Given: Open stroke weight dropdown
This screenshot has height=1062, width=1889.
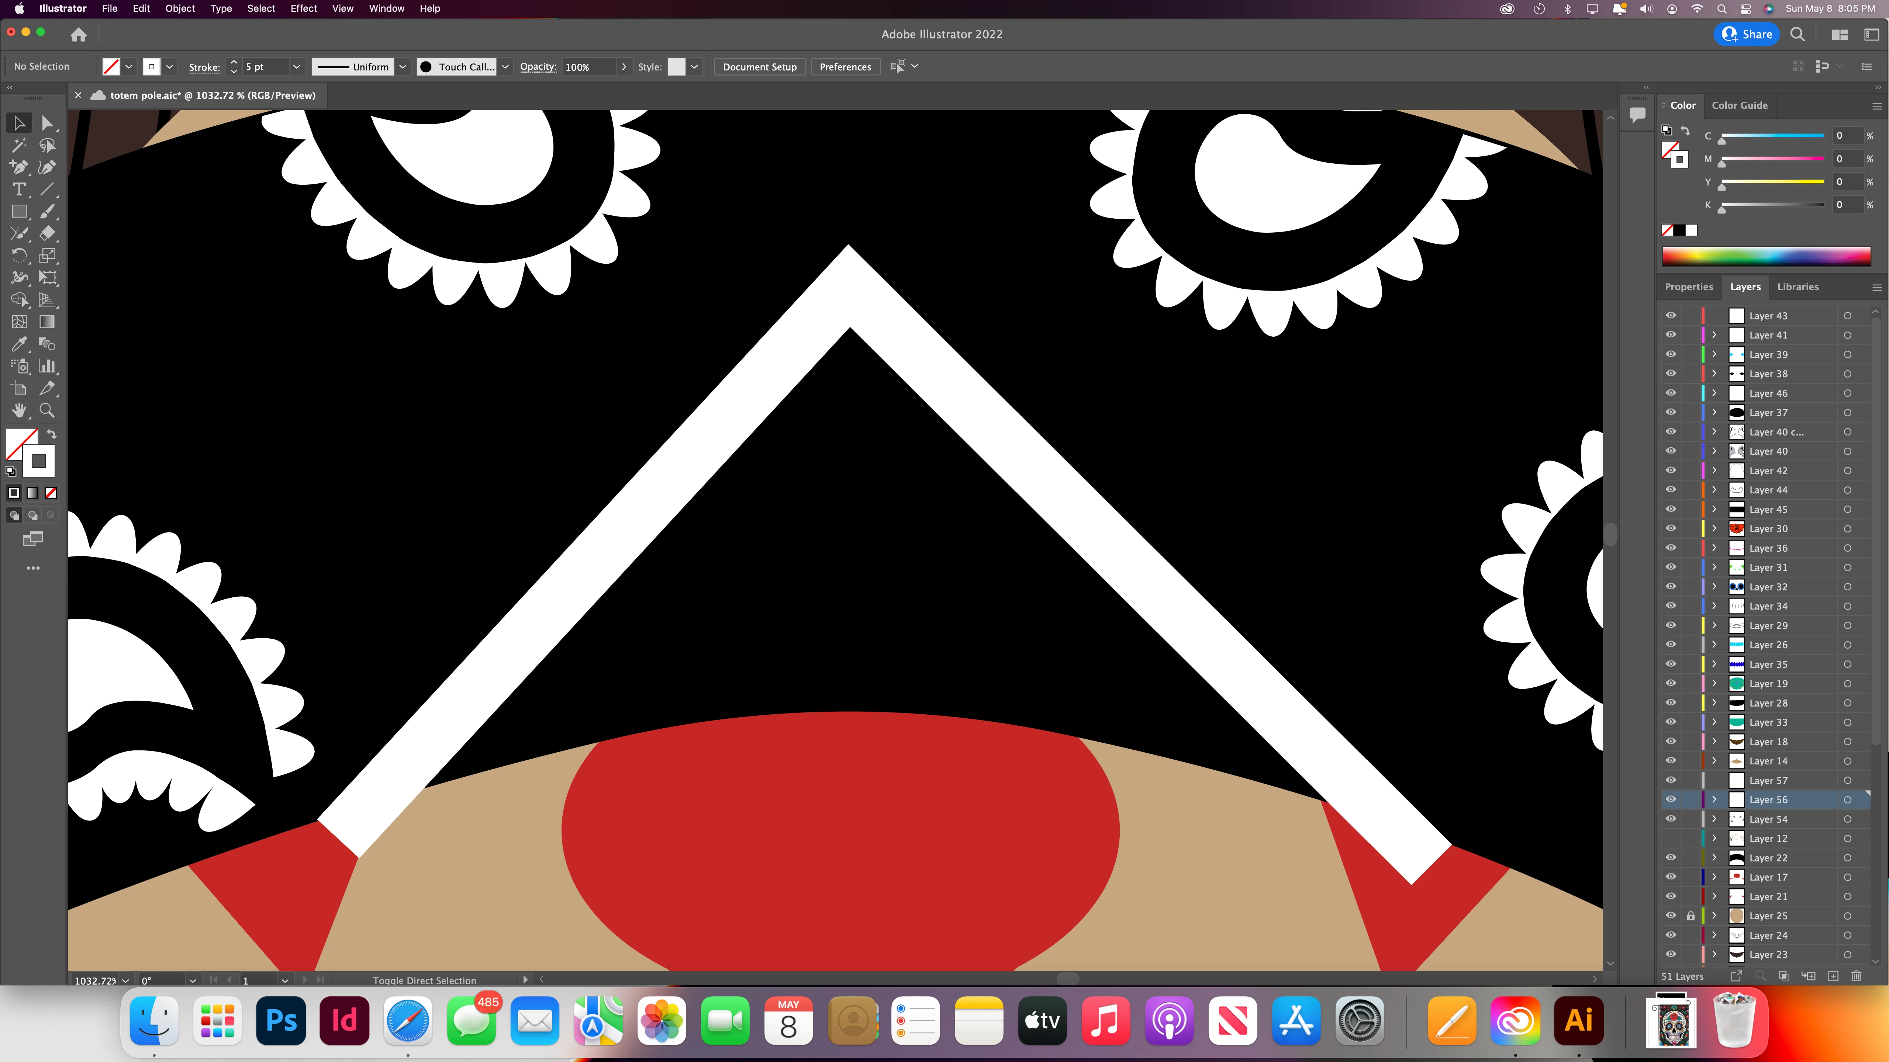Looking at the screenshot, I should tap(296, 67).
